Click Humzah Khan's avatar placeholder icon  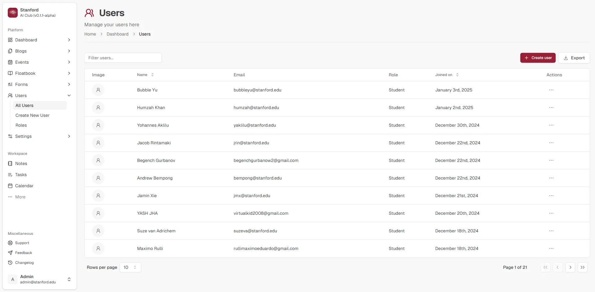(98, 108)
